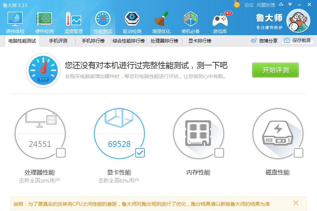Click 显卡性能 label
The width and height of the screenshot is (317, 211).
[119, 172]
